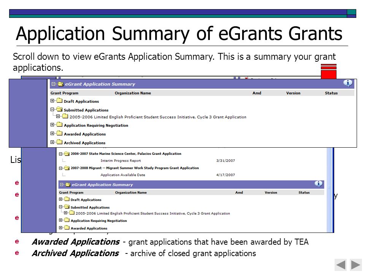
Task: Open the 2006-2007 State Marine Science Center, Palacios Grant Application
Action: pyautogui.click(x=126, y=154)
